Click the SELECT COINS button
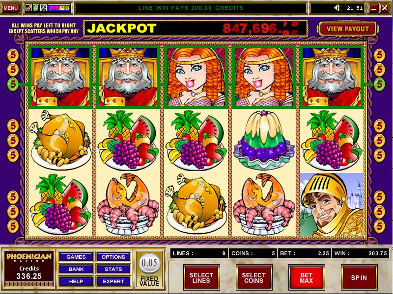 tap(253, 278)
